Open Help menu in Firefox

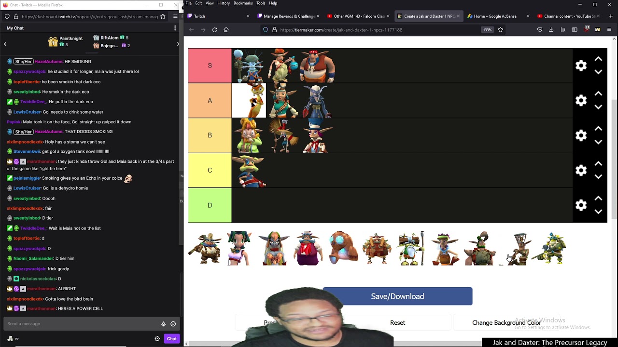coord(273,3)
